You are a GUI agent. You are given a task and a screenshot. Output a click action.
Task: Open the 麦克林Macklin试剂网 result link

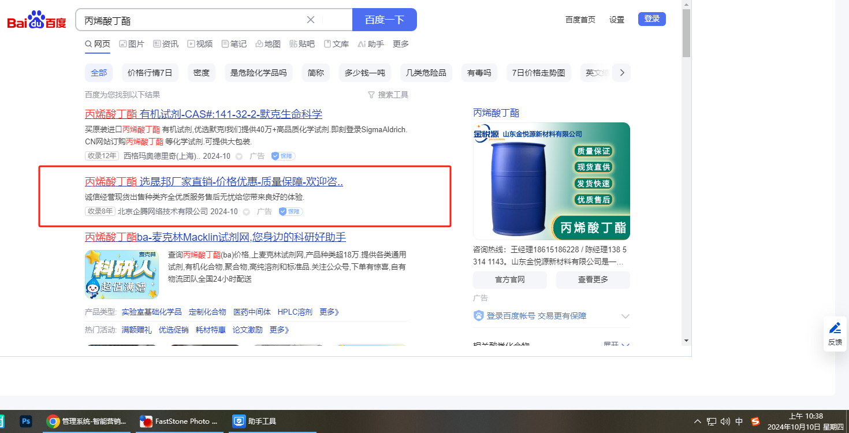point(215,237)
